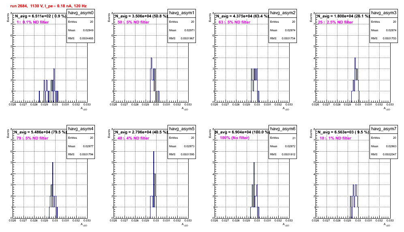Click the N_avg = 6.563e+03 label
The height and width of the screenshot is (232, 404).
tap(343, 132)
